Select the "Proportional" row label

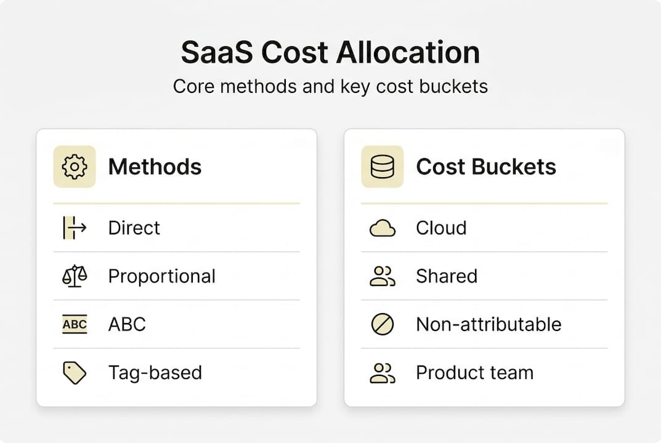162,277
